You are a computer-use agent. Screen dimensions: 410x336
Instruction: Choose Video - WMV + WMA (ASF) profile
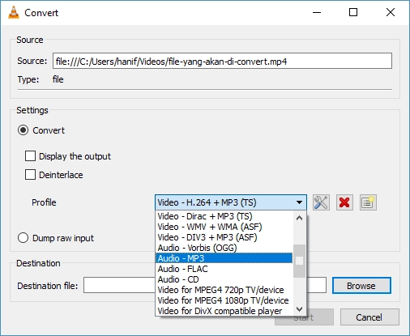(x=224, y=227)
